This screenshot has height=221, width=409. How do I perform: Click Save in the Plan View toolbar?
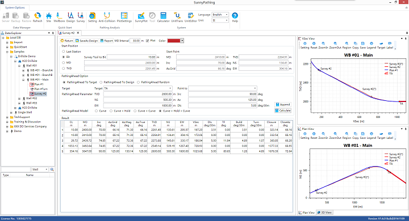(362, 135)
